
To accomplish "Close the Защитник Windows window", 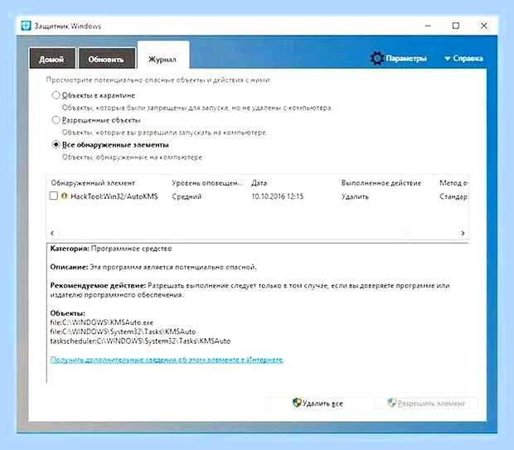I will pos(484,26).
